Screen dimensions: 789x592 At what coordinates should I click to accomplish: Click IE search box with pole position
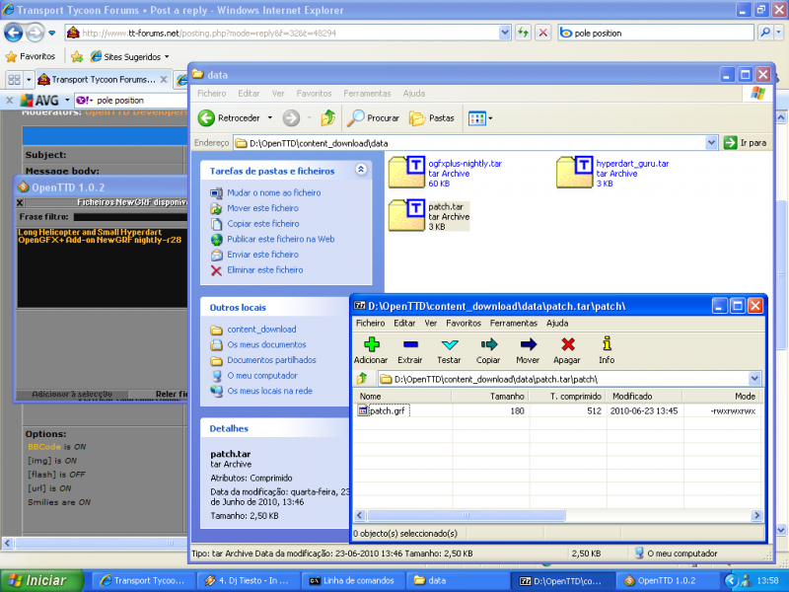656,34
